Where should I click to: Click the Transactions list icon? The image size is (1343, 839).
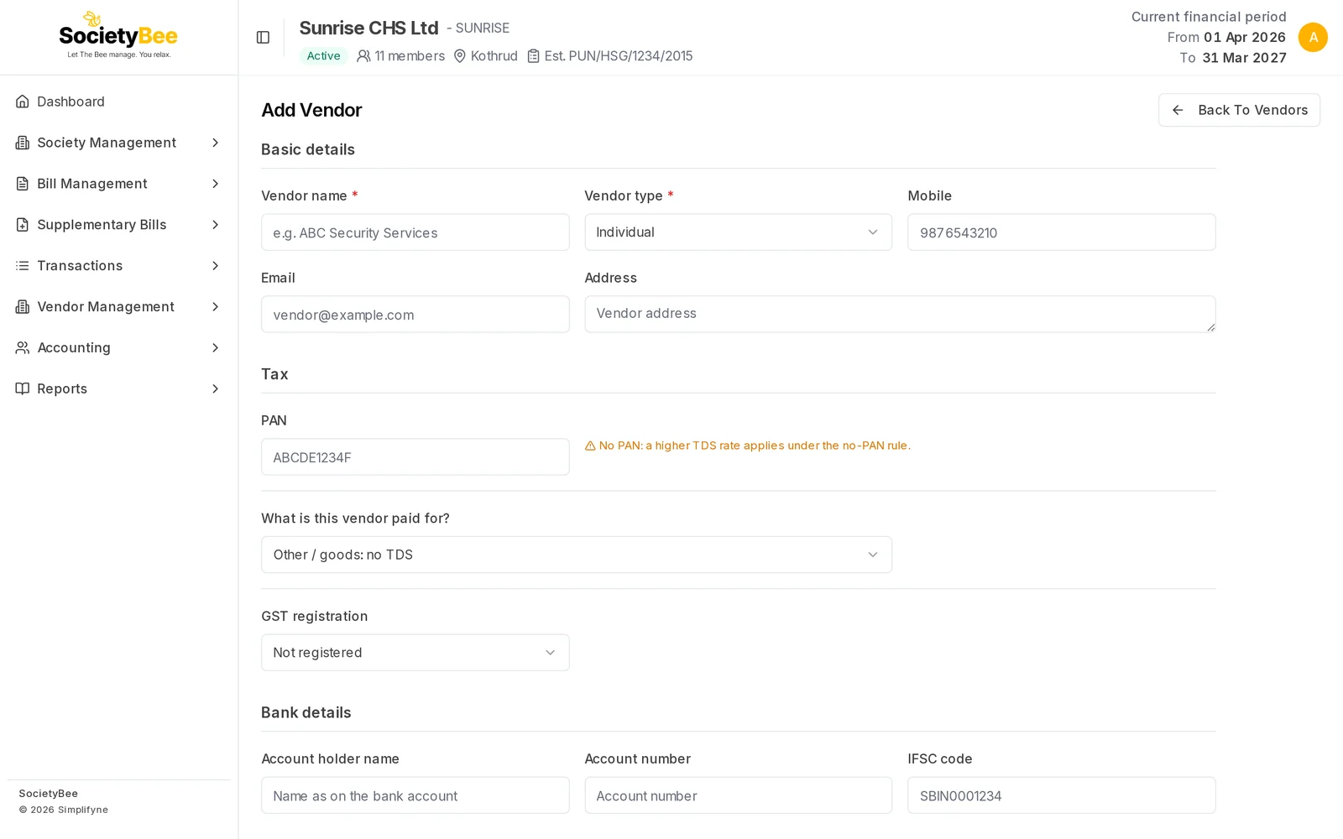pos(23,266)
